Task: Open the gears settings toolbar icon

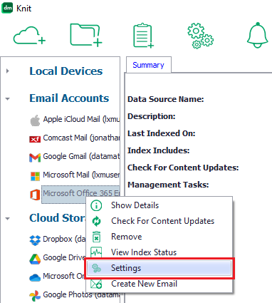Action: click(200, 36)
